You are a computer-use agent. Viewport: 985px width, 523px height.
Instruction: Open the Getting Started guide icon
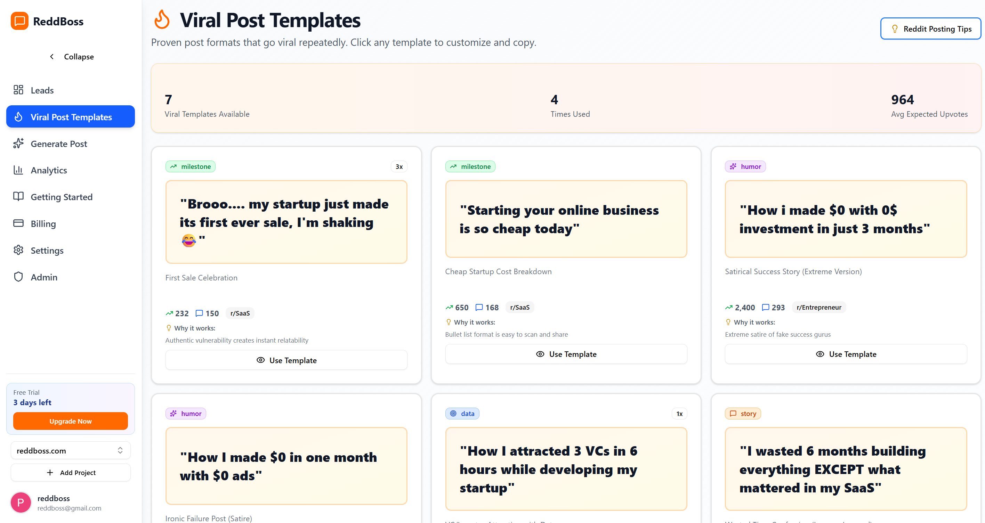[18, 196]
